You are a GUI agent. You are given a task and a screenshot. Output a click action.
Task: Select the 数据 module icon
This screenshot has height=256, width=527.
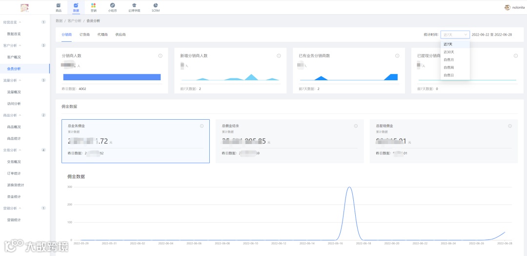pos(76,5)
